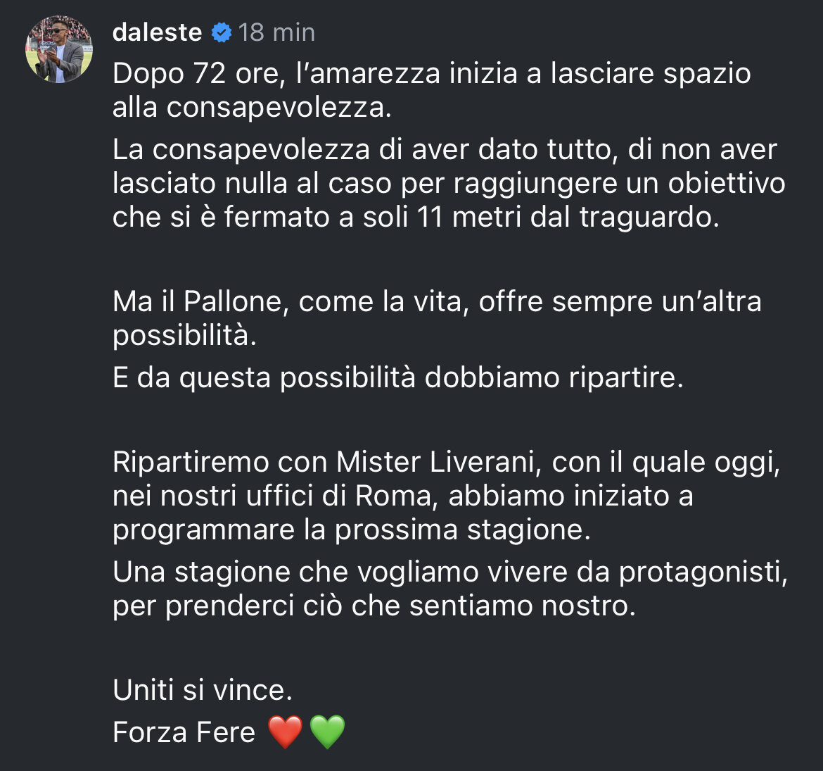The height and width of the screenshot is (771, 823).
Task: Select line mentioning Mister Liverani
Action: point(447,463)
